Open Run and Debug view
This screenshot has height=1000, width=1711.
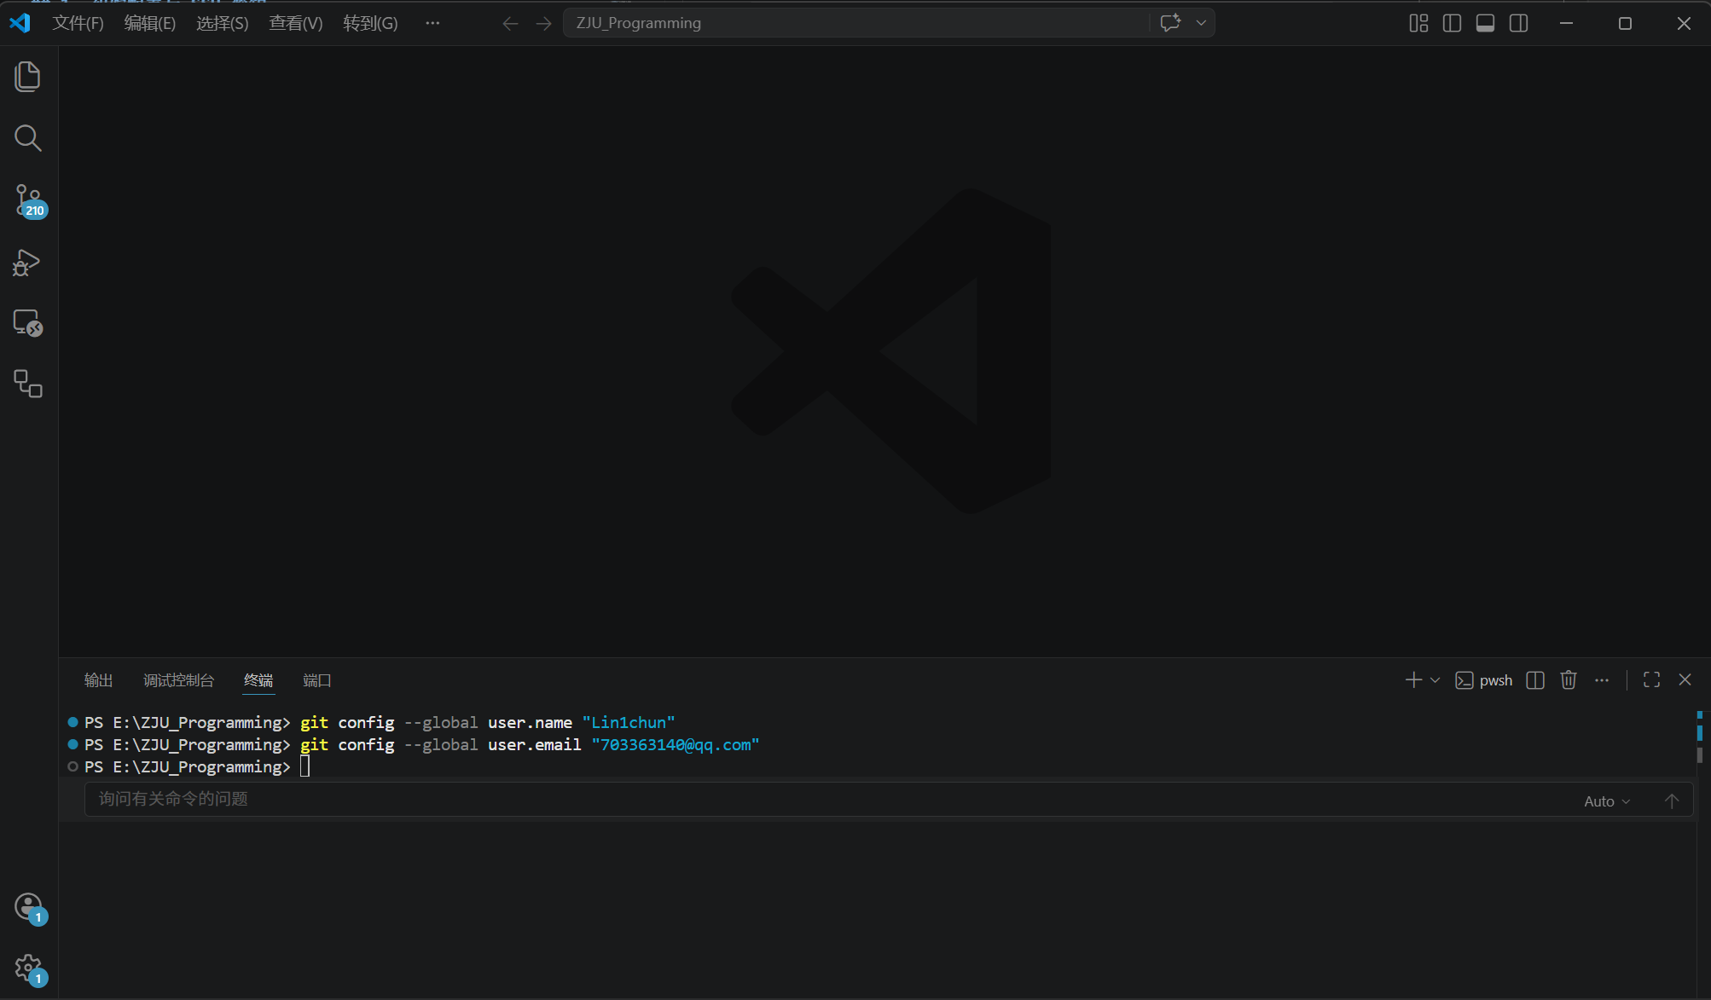(x=28, y=263)
